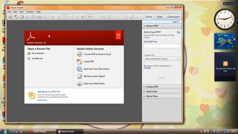This screenshot has width=238, height=134.
Task: Click the Get Documents Signed pen icon
Action: click(80, 76)
